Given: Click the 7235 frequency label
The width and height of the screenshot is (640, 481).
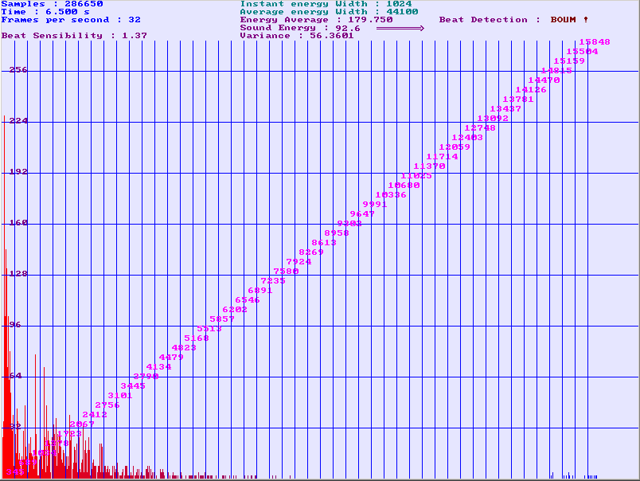Looking at the screenshot, I should (273, 281).
